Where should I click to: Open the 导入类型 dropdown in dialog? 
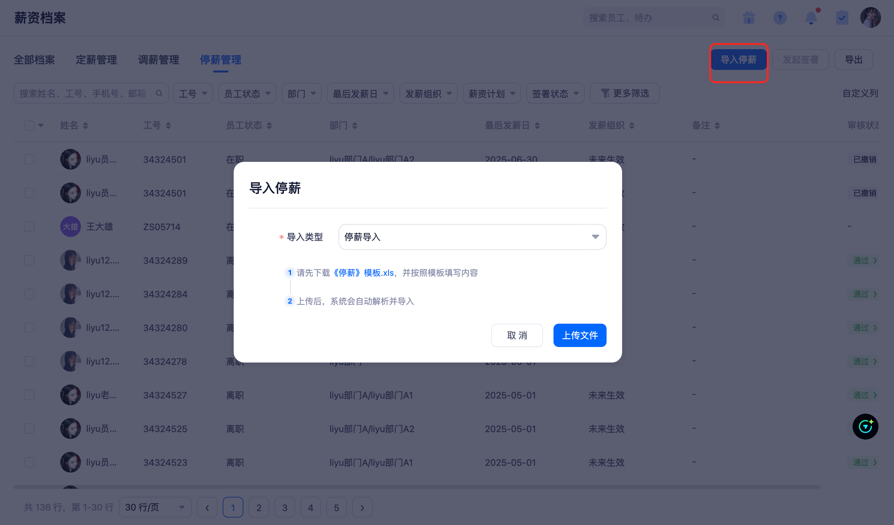[472, 237]
